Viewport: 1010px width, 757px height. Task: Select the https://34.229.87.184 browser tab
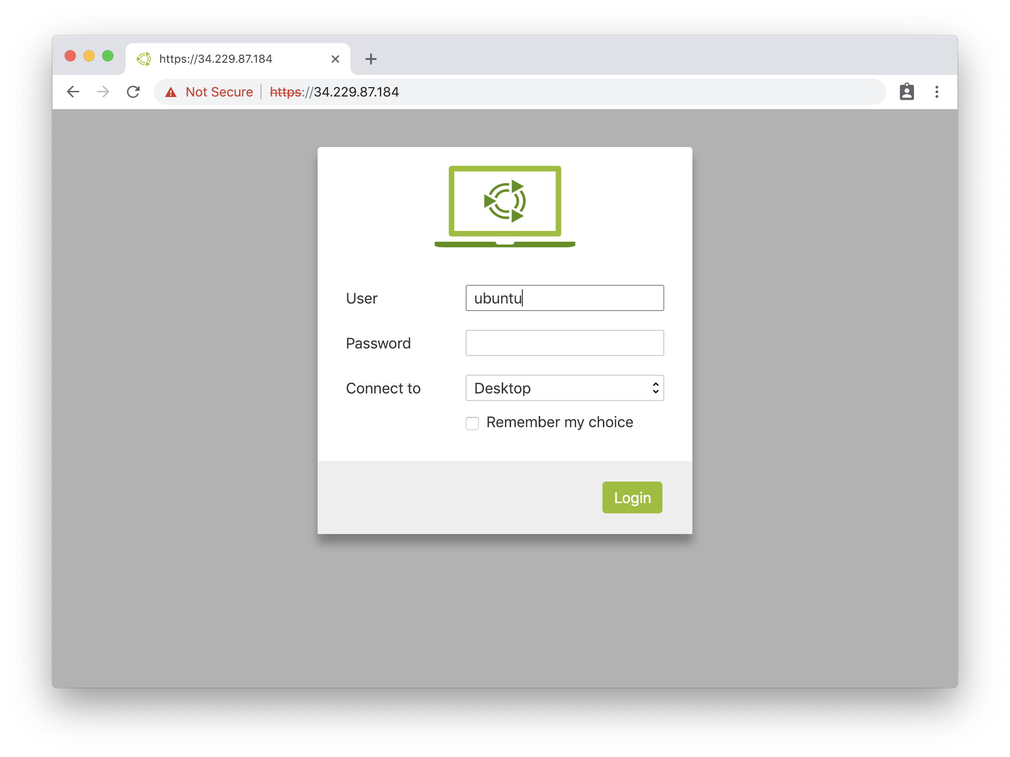(x=238, y=59)
